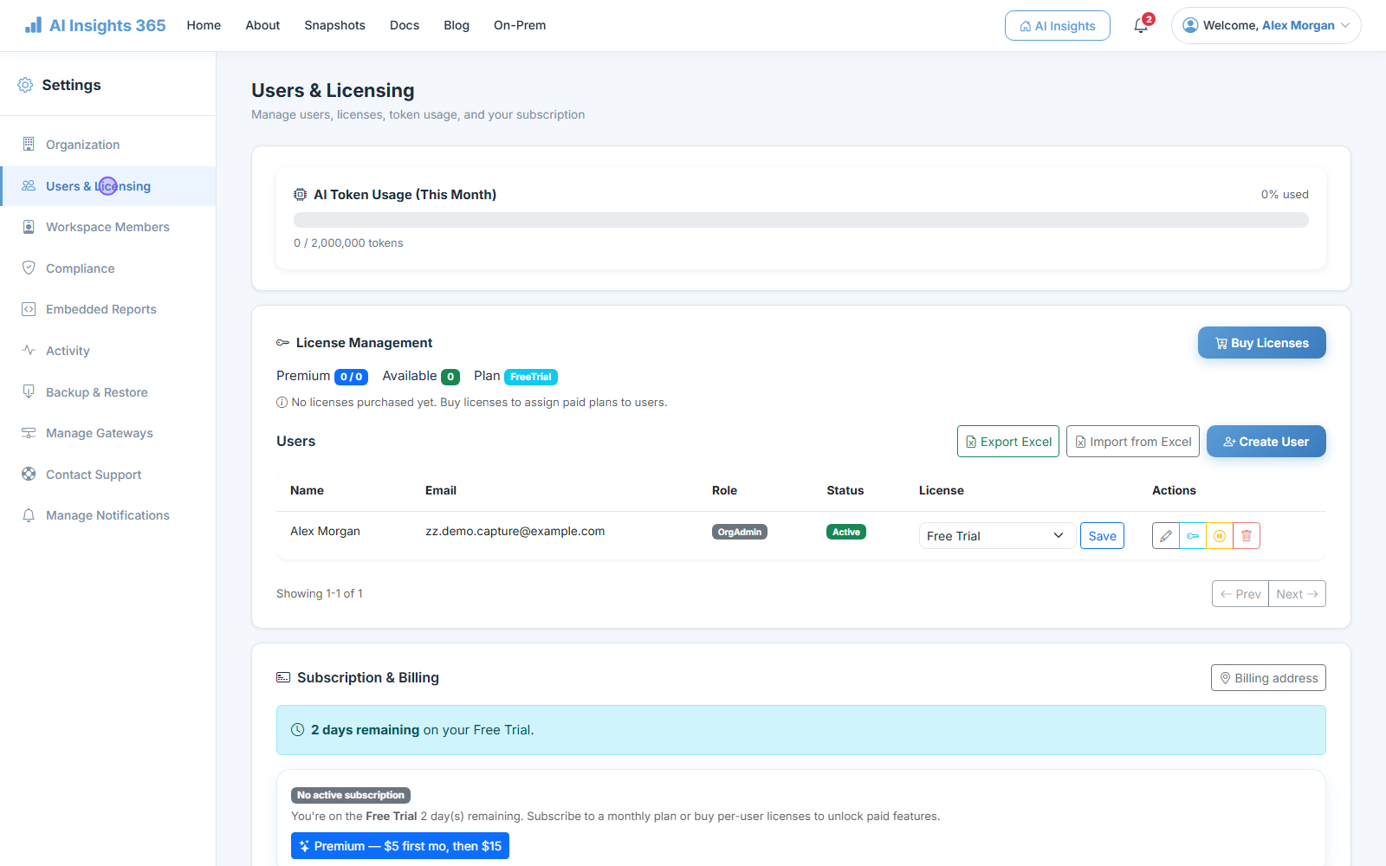
Task: Click the Settings gear icon in sidebar
Action: click(25, 85)
